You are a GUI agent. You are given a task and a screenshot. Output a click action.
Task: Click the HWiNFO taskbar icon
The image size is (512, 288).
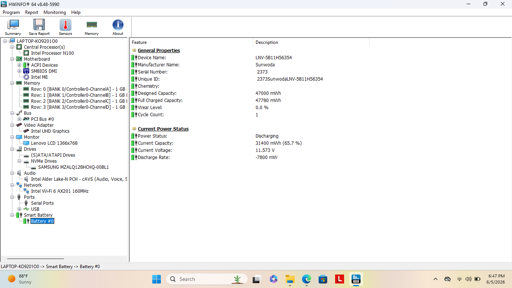(356, 279)
